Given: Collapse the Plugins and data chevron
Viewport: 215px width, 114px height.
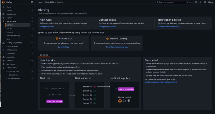Looking at the screenshot, I should point(32,71).
